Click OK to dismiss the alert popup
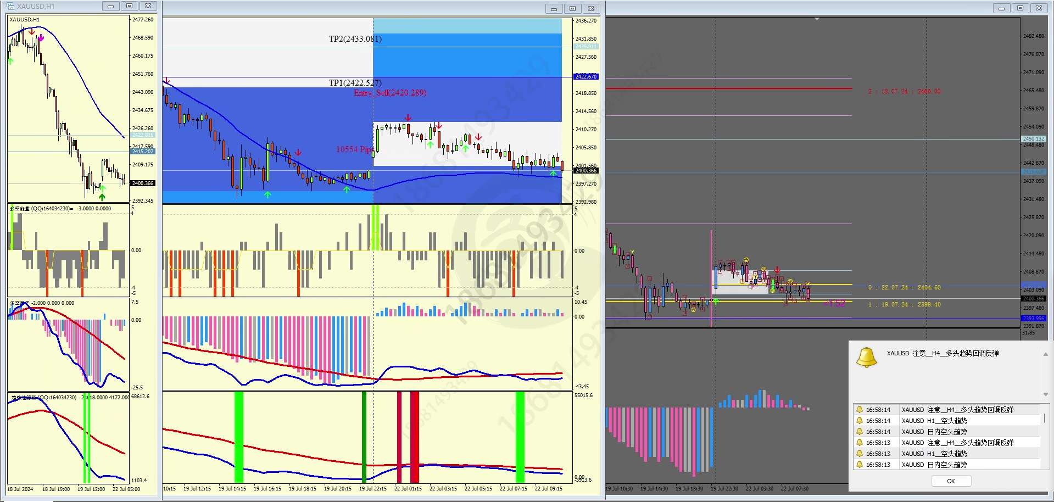The image size is (1054, 502). (x=951, y=481)
